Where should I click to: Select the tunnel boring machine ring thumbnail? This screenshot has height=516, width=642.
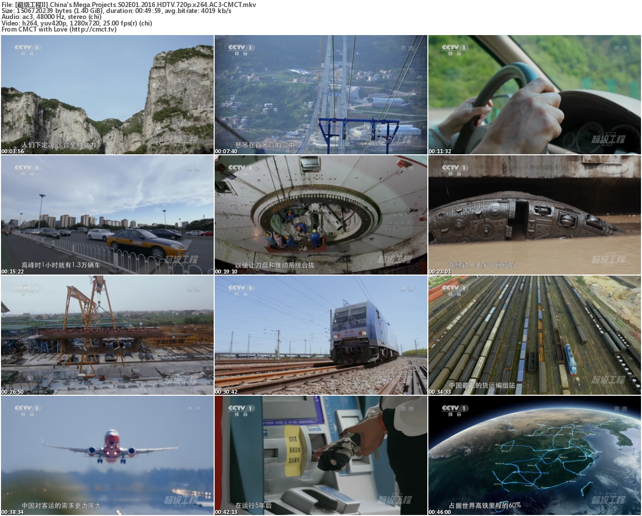tap(320, 215)
